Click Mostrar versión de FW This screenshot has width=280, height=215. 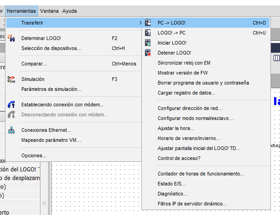pos(206,73)
